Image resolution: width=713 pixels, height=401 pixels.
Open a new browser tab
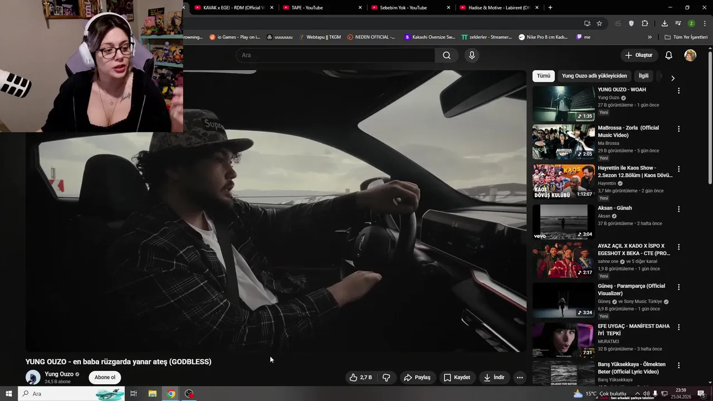coord(550,7)
